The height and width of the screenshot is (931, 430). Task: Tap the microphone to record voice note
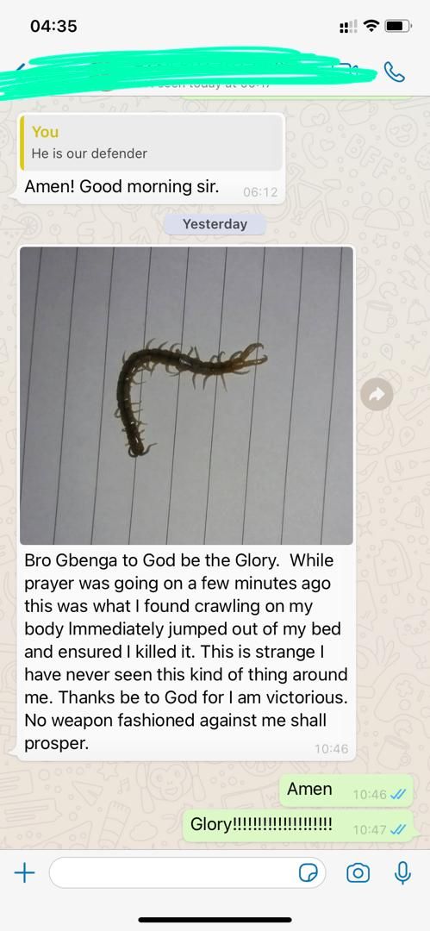pyautogui.click(x=402, y=872)
